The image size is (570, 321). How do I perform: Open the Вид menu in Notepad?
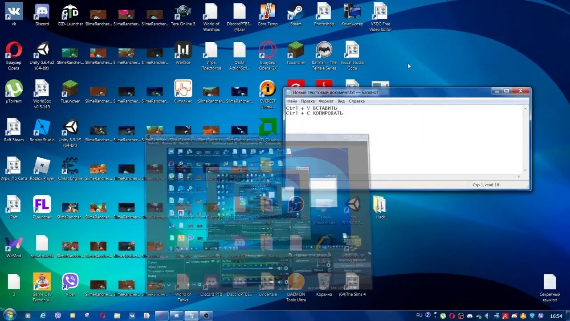341,101
